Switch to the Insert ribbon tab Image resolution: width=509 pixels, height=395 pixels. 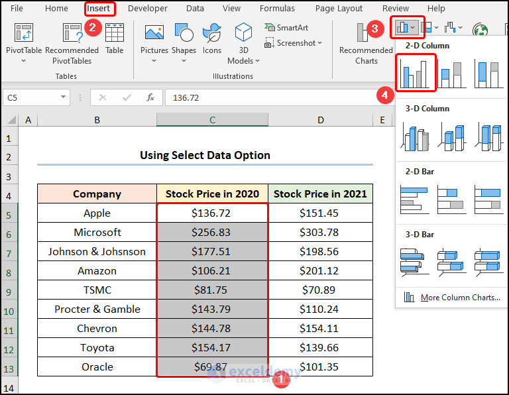[99, 9]
